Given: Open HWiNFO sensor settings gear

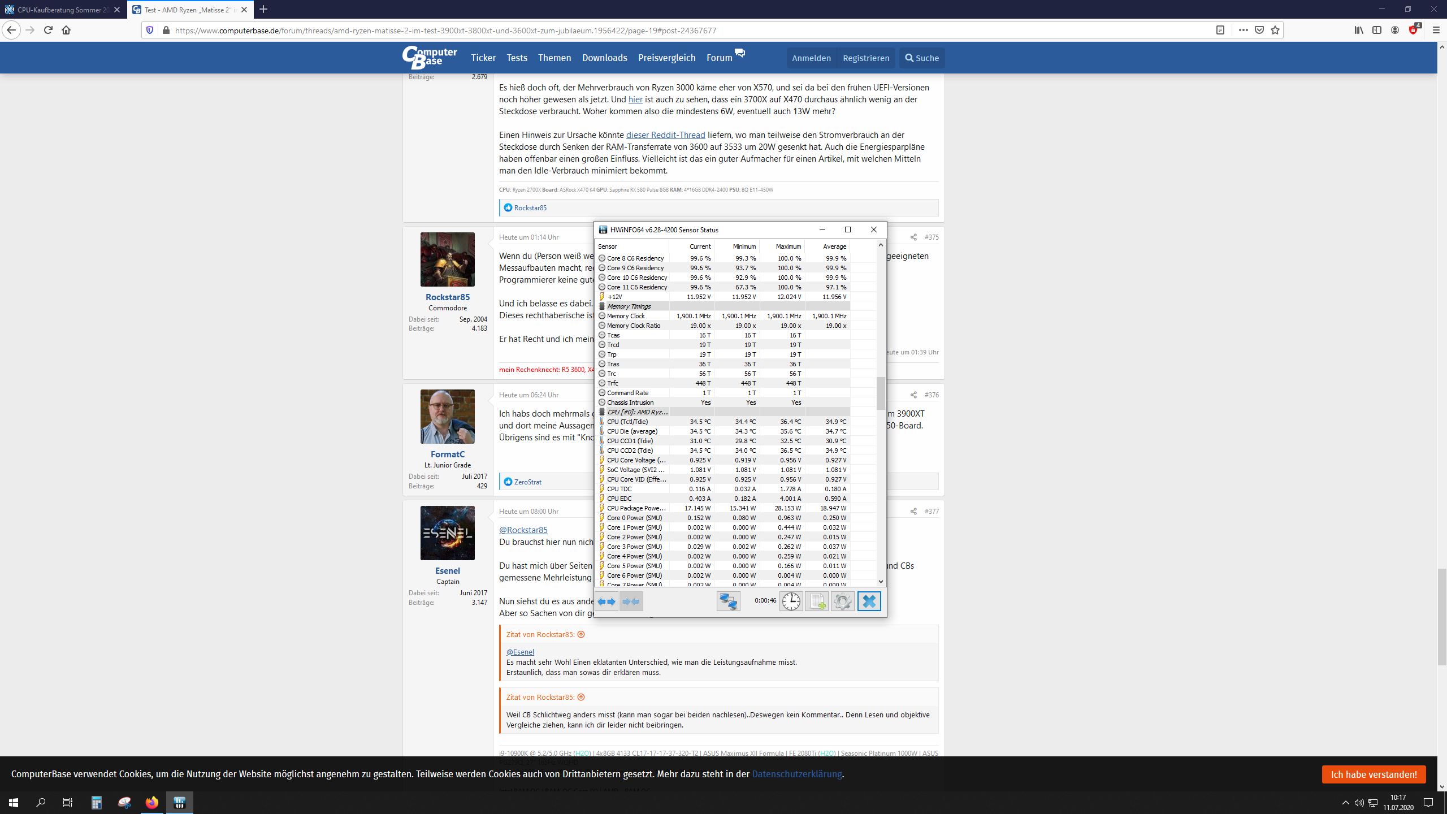Looking at the screenshot, I should click(843, 601).
